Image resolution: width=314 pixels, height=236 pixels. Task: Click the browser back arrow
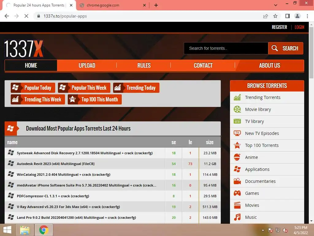(x=7, y=16)
